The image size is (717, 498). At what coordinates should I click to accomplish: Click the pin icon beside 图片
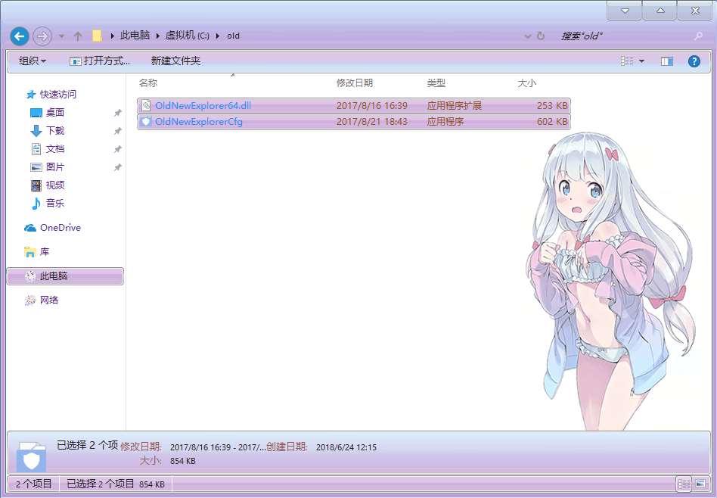117,167
